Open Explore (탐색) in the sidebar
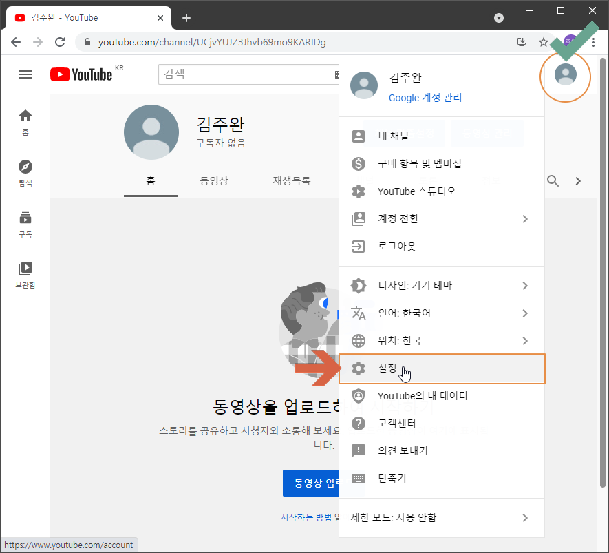This screenshot has height=553, width=609. [x=25, y=173]
